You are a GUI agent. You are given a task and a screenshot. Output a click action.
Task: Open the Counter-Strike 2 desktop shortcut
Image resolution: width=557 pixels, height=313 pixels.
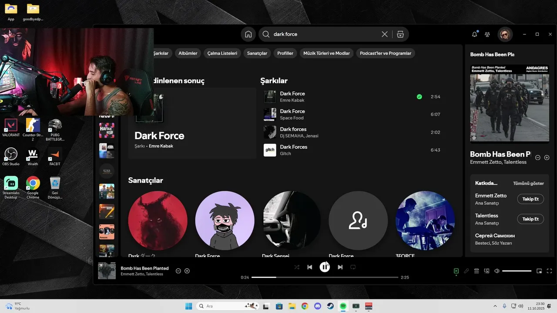[x=33, y=129]
